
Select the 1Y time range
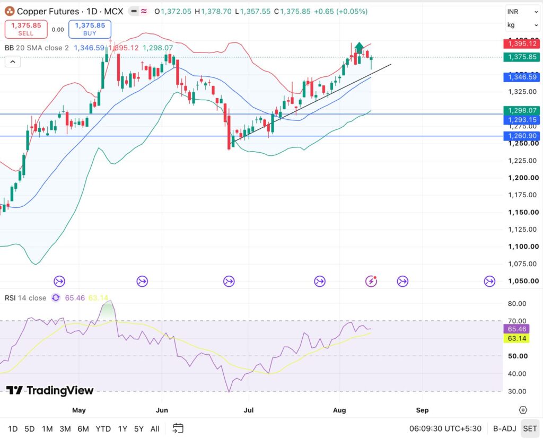click(x=122, y=429)
